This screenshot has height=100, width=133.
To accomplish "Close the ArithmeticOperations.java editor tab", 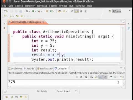I will [43, 22].
